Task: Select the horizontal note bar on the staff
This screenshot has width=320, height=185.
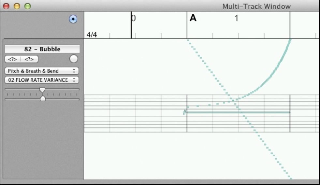Action: point(238,112)
